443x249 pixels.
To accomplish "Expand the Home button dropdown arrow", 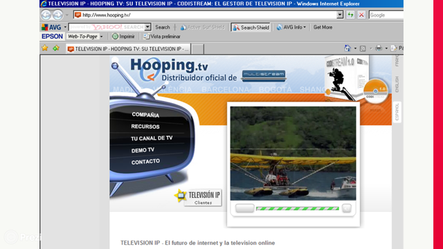I will click(355, 48).
